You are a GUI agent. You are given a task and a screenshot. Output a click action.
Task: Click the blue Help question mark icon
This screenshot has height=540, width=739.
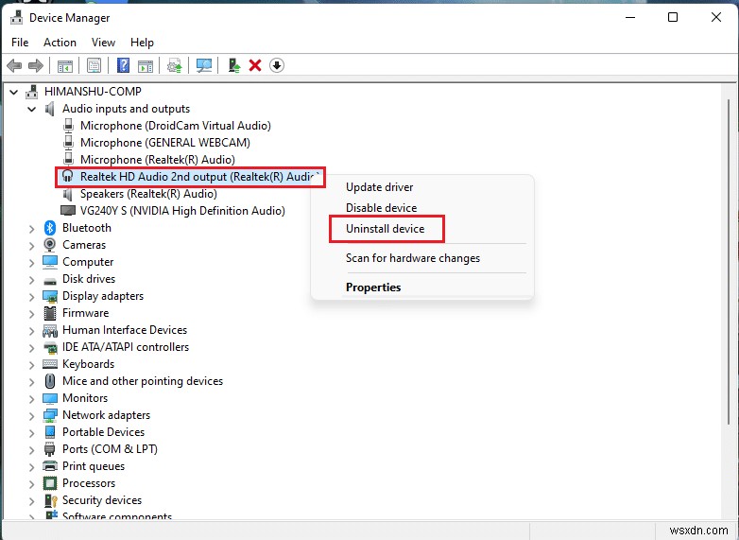[x=123, y=65]
